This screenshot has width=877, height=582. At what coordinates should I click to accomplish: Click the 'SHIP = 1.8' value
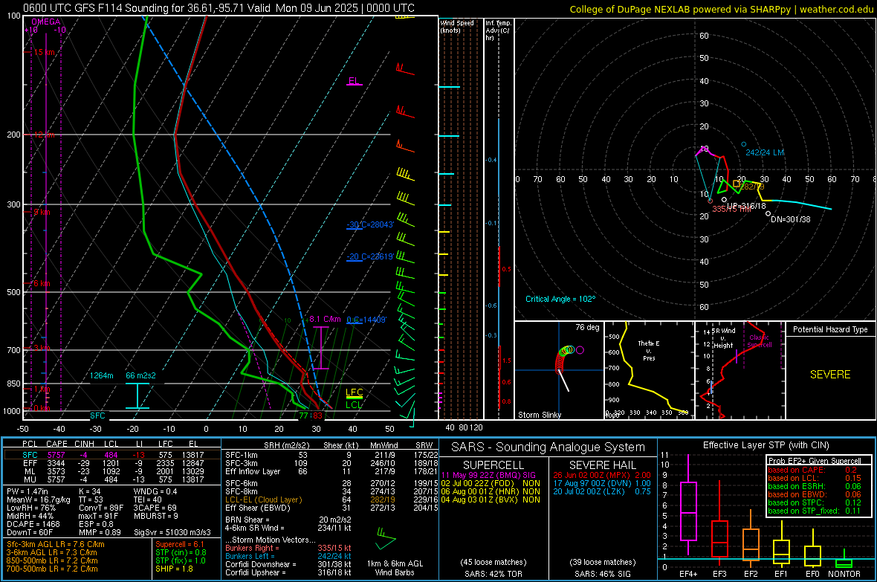[174, 569]
